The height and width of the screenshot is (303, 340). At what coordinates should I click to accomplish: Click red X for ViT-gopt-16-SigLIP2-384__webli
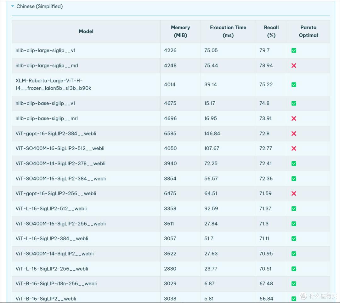pyautogui.click(x=294, y=134)
